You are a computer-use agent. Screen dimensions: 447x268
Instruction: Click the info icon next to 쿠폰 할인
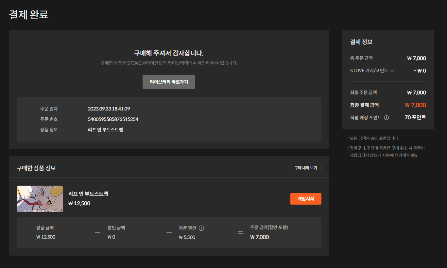point(201,228)
